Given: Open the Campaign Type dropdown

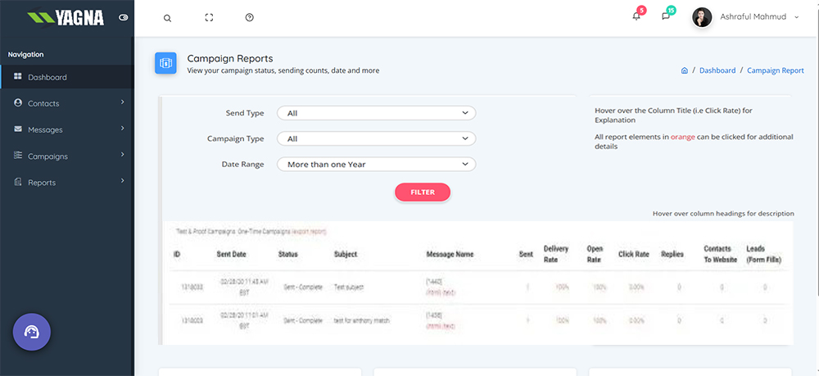Looking at the screenshot, I should click(376, 139).
